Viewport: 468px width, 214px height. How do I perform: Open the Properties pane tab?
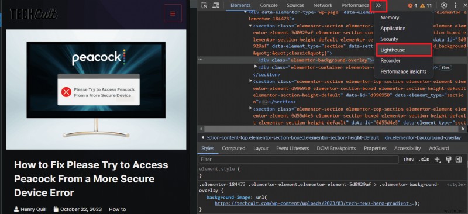[375, 149]
